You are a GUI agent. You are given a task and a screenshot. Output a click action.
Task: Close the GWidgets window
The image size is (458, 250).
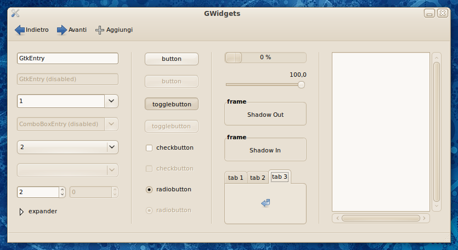pyautogui.click(x=443, y=13)
